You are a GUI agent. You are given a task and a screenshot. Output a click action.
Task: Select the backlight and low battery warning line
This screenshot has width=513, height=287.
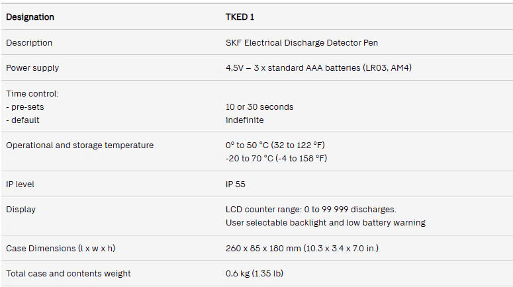click(x=325, y=222)
